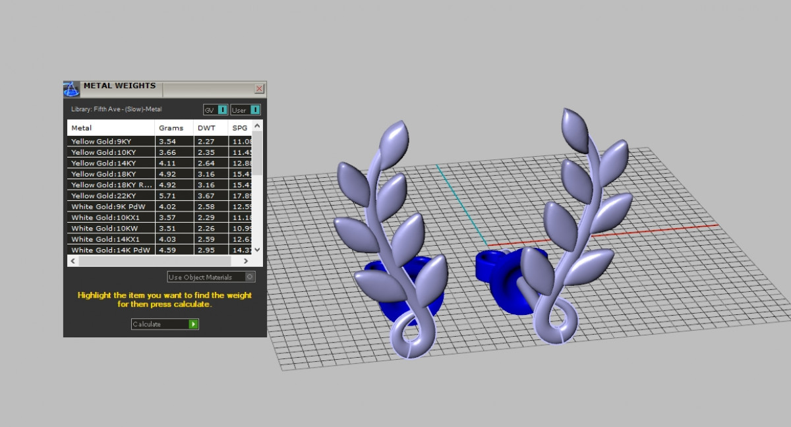
Task: Click the horizontal scroll left arrow
Action: click(73, 261)
